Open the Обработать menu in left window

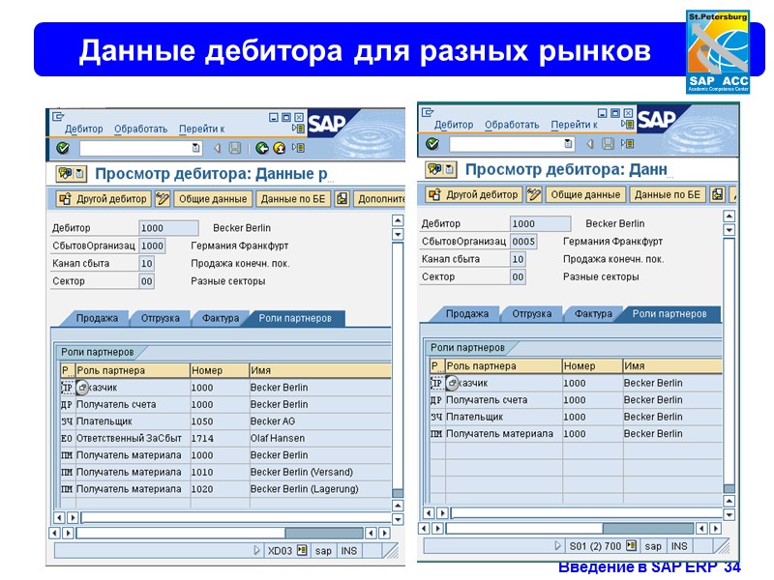(140, 129)
